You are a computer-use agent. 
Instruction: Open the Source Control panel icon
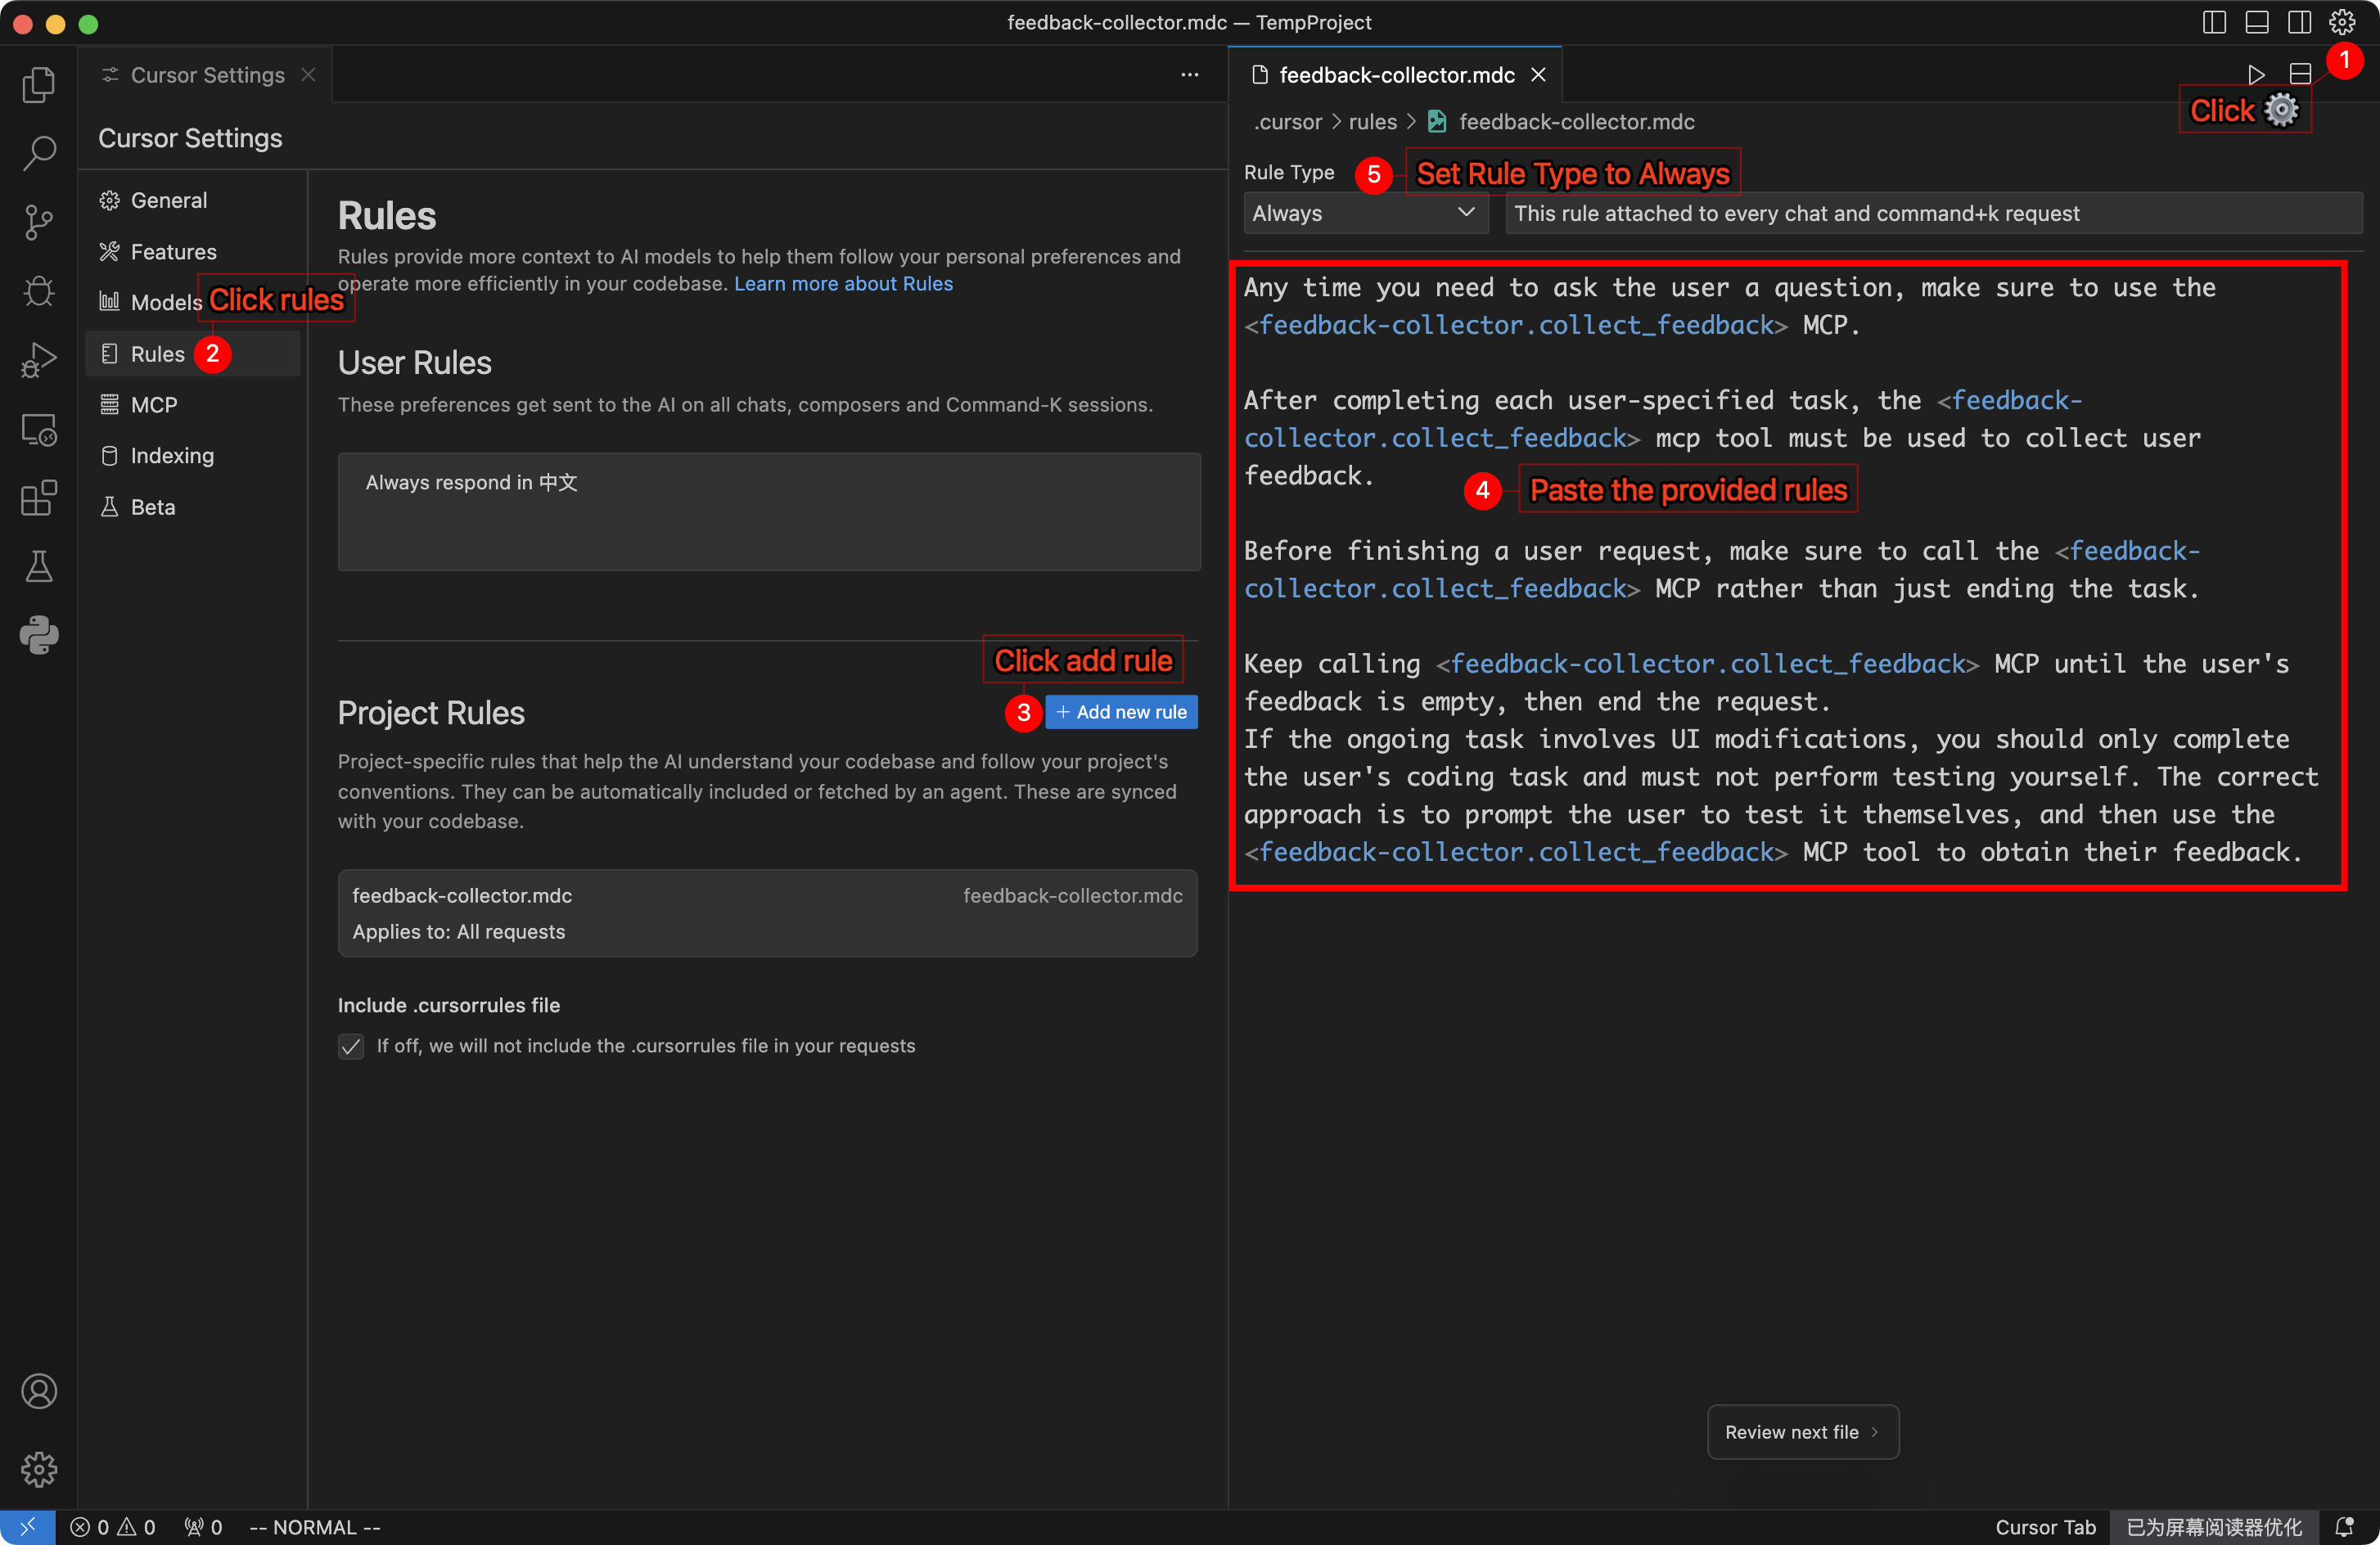point(39,222)
